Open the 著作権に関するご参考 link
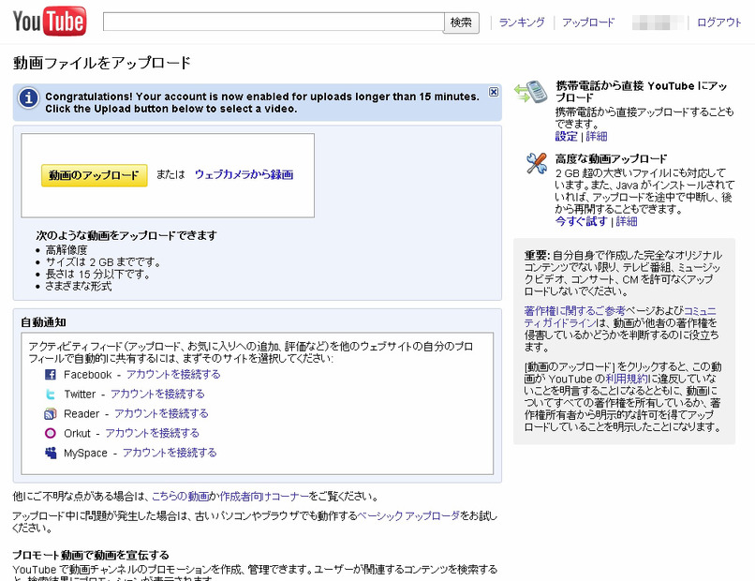Viewport: 755px width, 581px height. tap(574, 311)
